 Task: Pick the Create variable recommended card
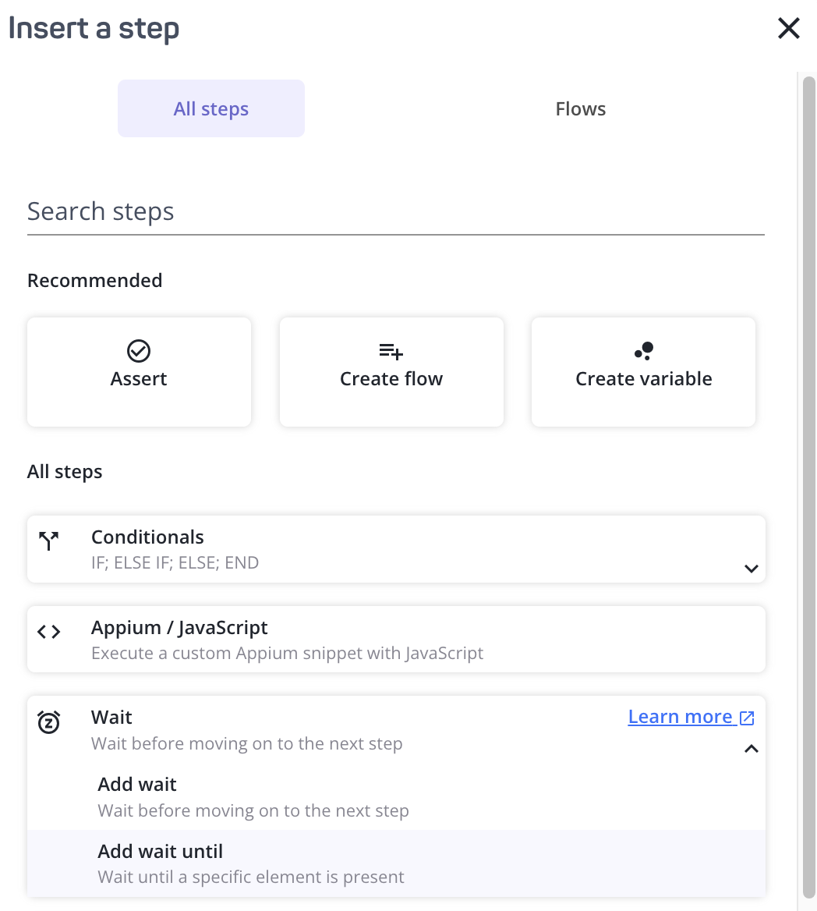pyautogui.click(x=643, y=372)
